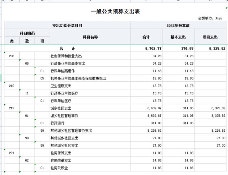The width and height of the screenshot is (228, 175).
Task: Select the 项目支出 column header
Action: [x=210, y=37]
